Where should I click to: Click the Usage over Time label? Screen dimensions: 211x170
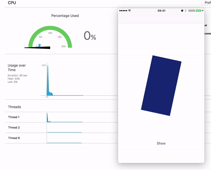click(17, 68)
